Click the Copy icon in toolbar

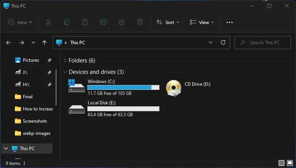pyautogui.click(x=67, y=22)
